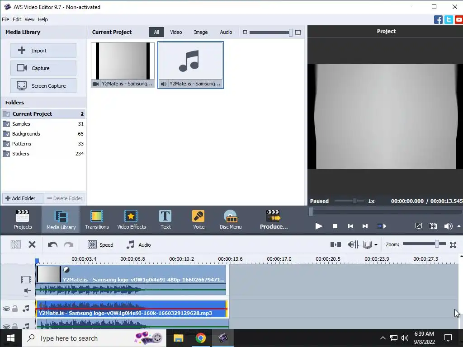Open the Text section

pos(165,220)
